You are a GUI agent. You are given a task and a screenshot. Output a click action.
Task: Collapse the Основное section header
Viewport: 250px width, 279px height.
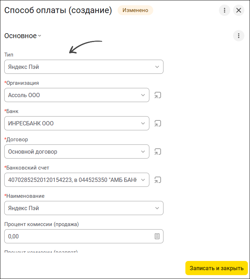point(23,36)
